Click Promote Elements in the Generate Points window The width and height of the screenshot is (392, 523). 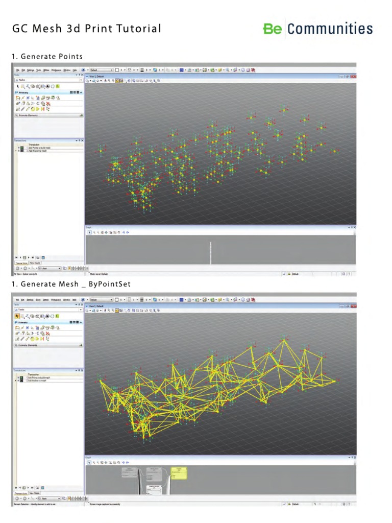(48, 115)
